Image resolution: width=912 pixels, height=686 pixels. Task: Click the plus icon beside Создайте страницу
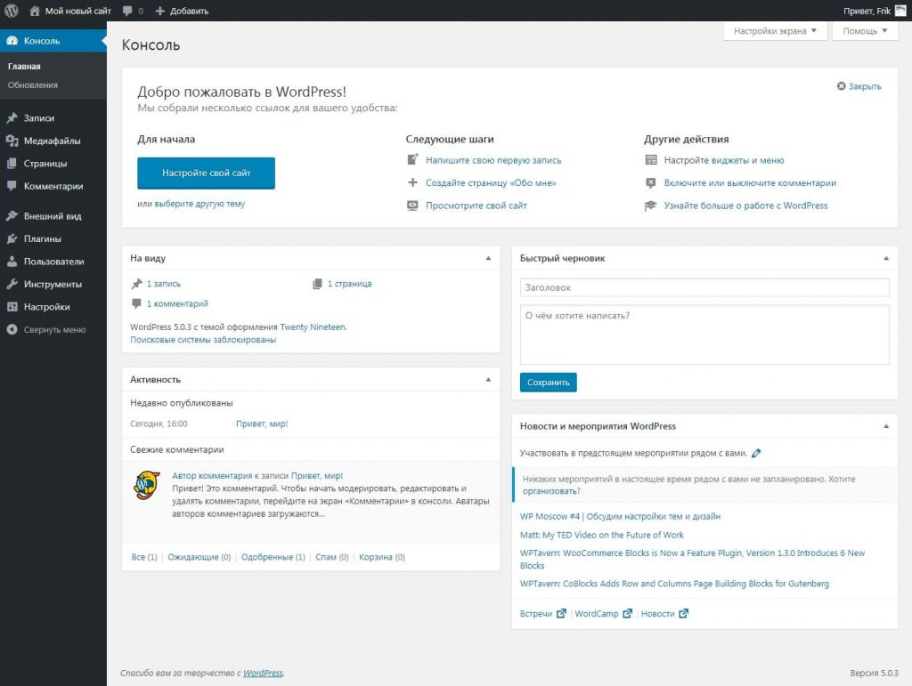tap(412, 182)
